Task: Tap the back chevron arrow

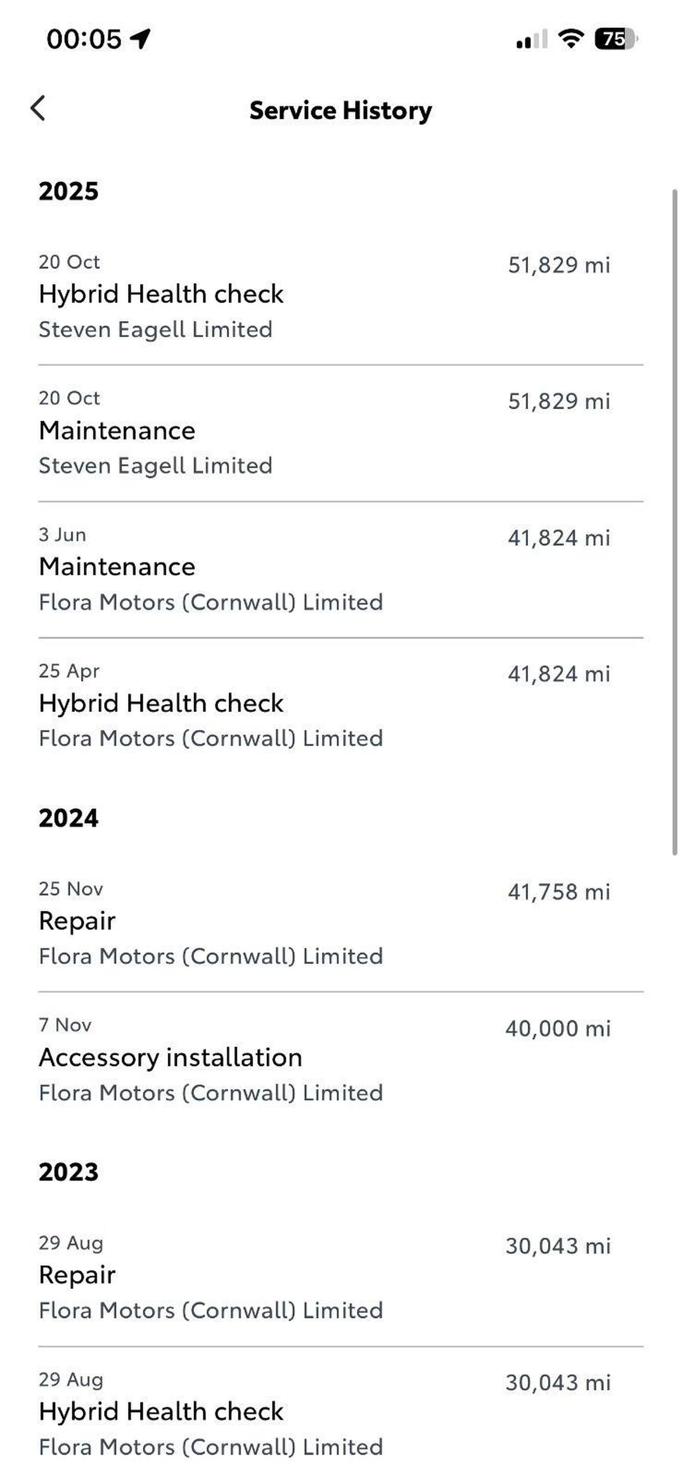Action: [38, 109]
